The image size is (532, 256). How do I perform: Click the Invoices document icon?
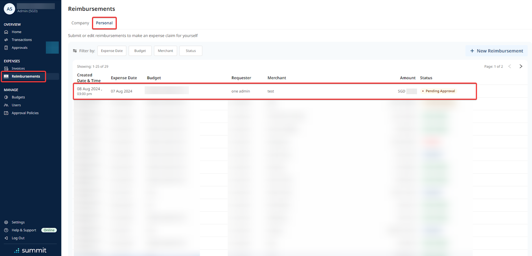point(6,68)
